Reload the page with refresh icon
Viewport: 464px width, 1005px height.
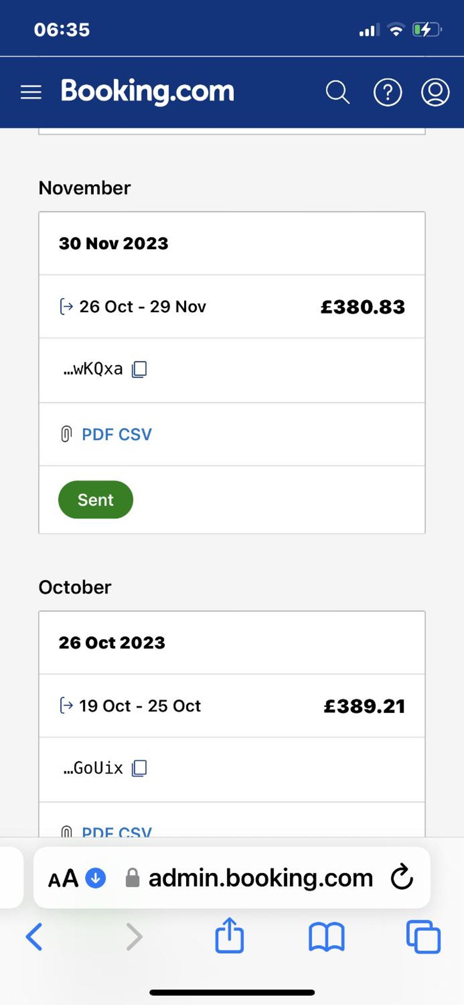pos(402,876)
